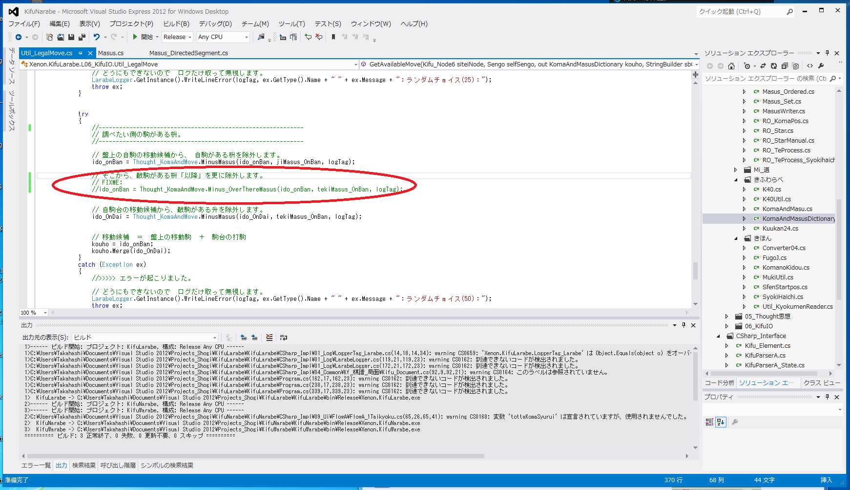850x490 pixels.
Task: Switch to クラス ビュー tab
Action: click(822, 383)
